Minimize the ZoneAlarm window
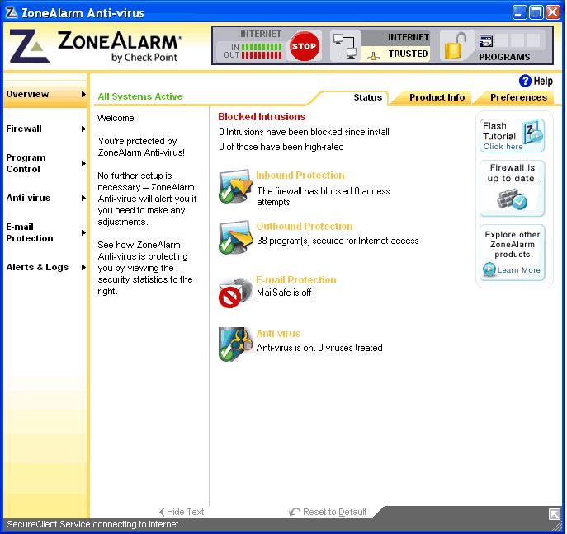This screenshot has height=534, width=567. pyautogui.click(x=519, y=12)
